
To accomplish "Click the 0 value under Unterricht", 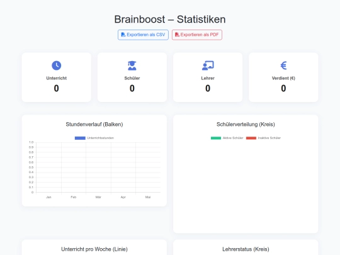I will pyautogui.click(x=57, y=88).
